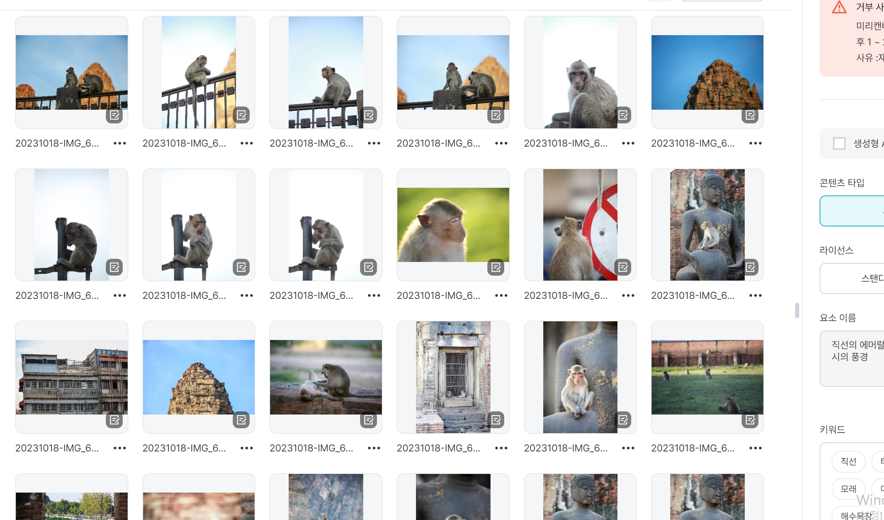
Task: Expand three-dot menu under monkey grooming photo
Action: [374, 448]
